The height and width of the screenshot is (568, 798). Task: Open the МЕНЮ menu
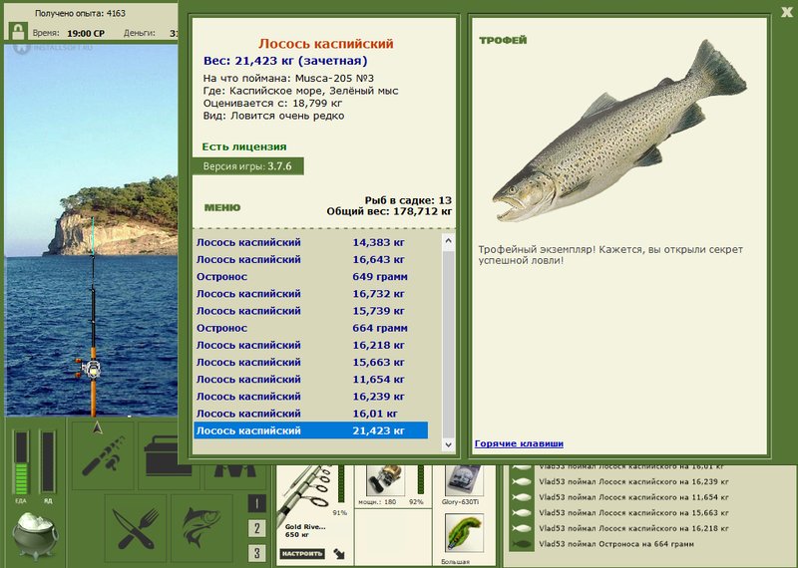(x=221, y=207)
